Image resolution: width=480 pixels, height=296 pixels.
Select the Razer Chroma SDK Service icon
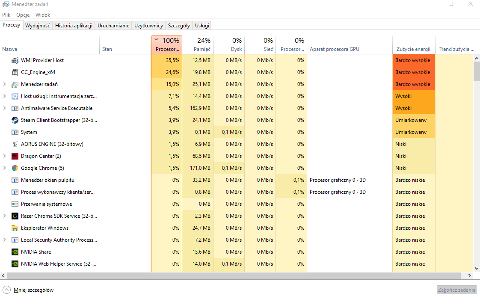[x=15, y=216]
